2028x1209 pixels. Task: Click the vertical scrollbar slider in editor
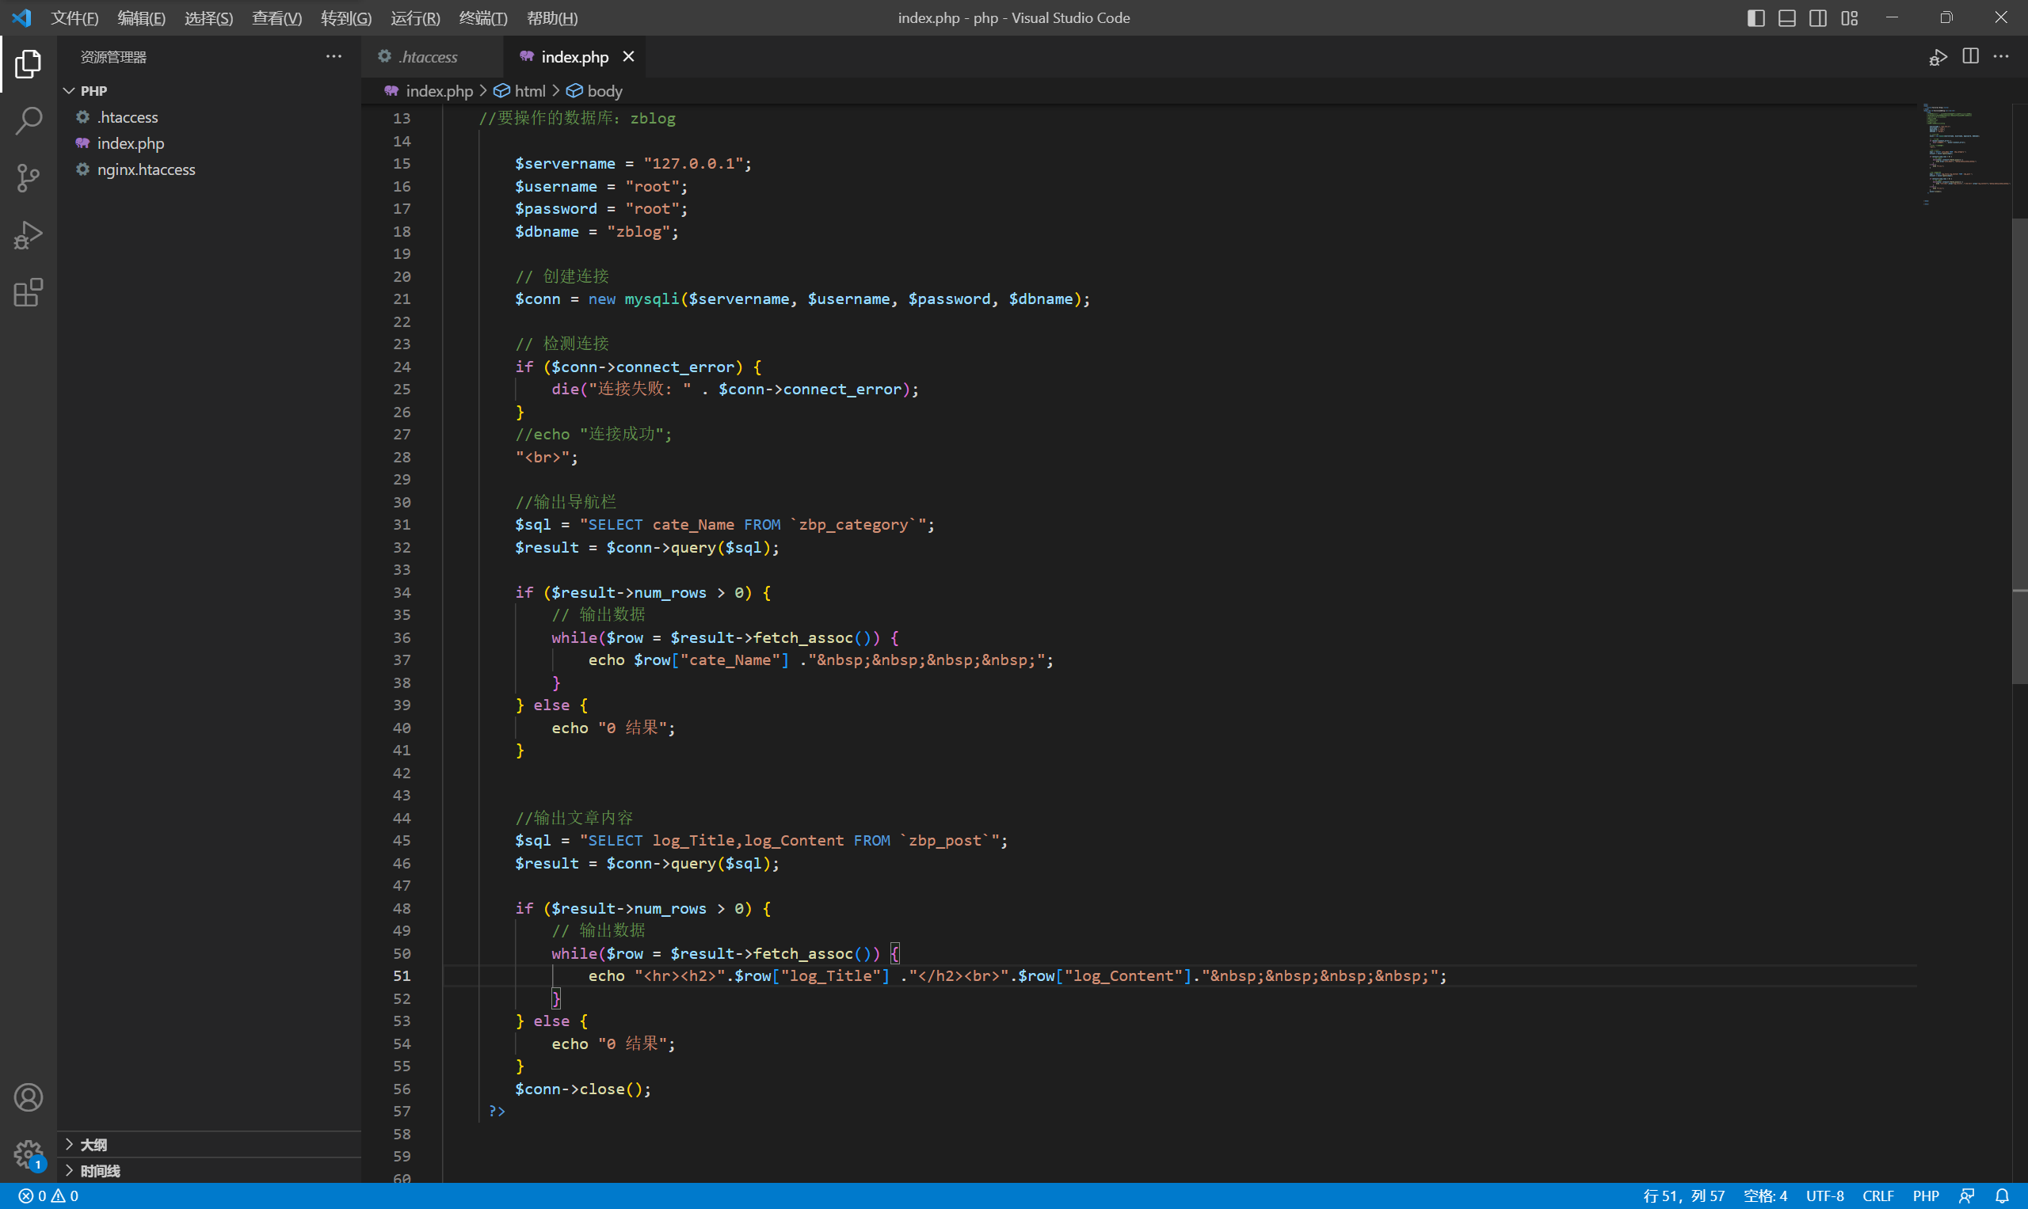click(x=2019, y=448)
